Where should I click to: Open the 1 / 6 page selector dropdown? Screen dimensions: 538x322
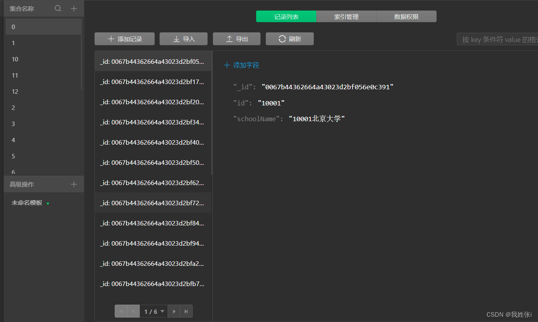154,311
